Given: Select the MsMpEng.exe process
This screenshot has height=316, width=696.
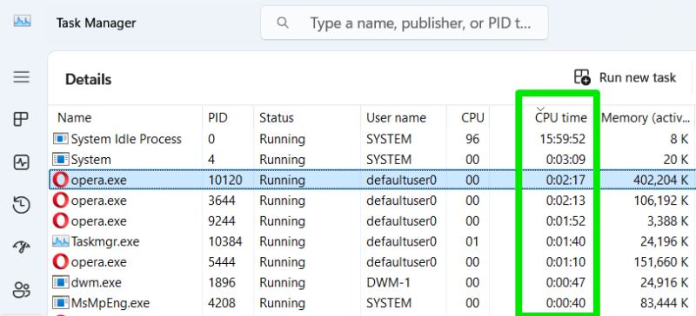Looking at the screenshot, I should [372, 303].
